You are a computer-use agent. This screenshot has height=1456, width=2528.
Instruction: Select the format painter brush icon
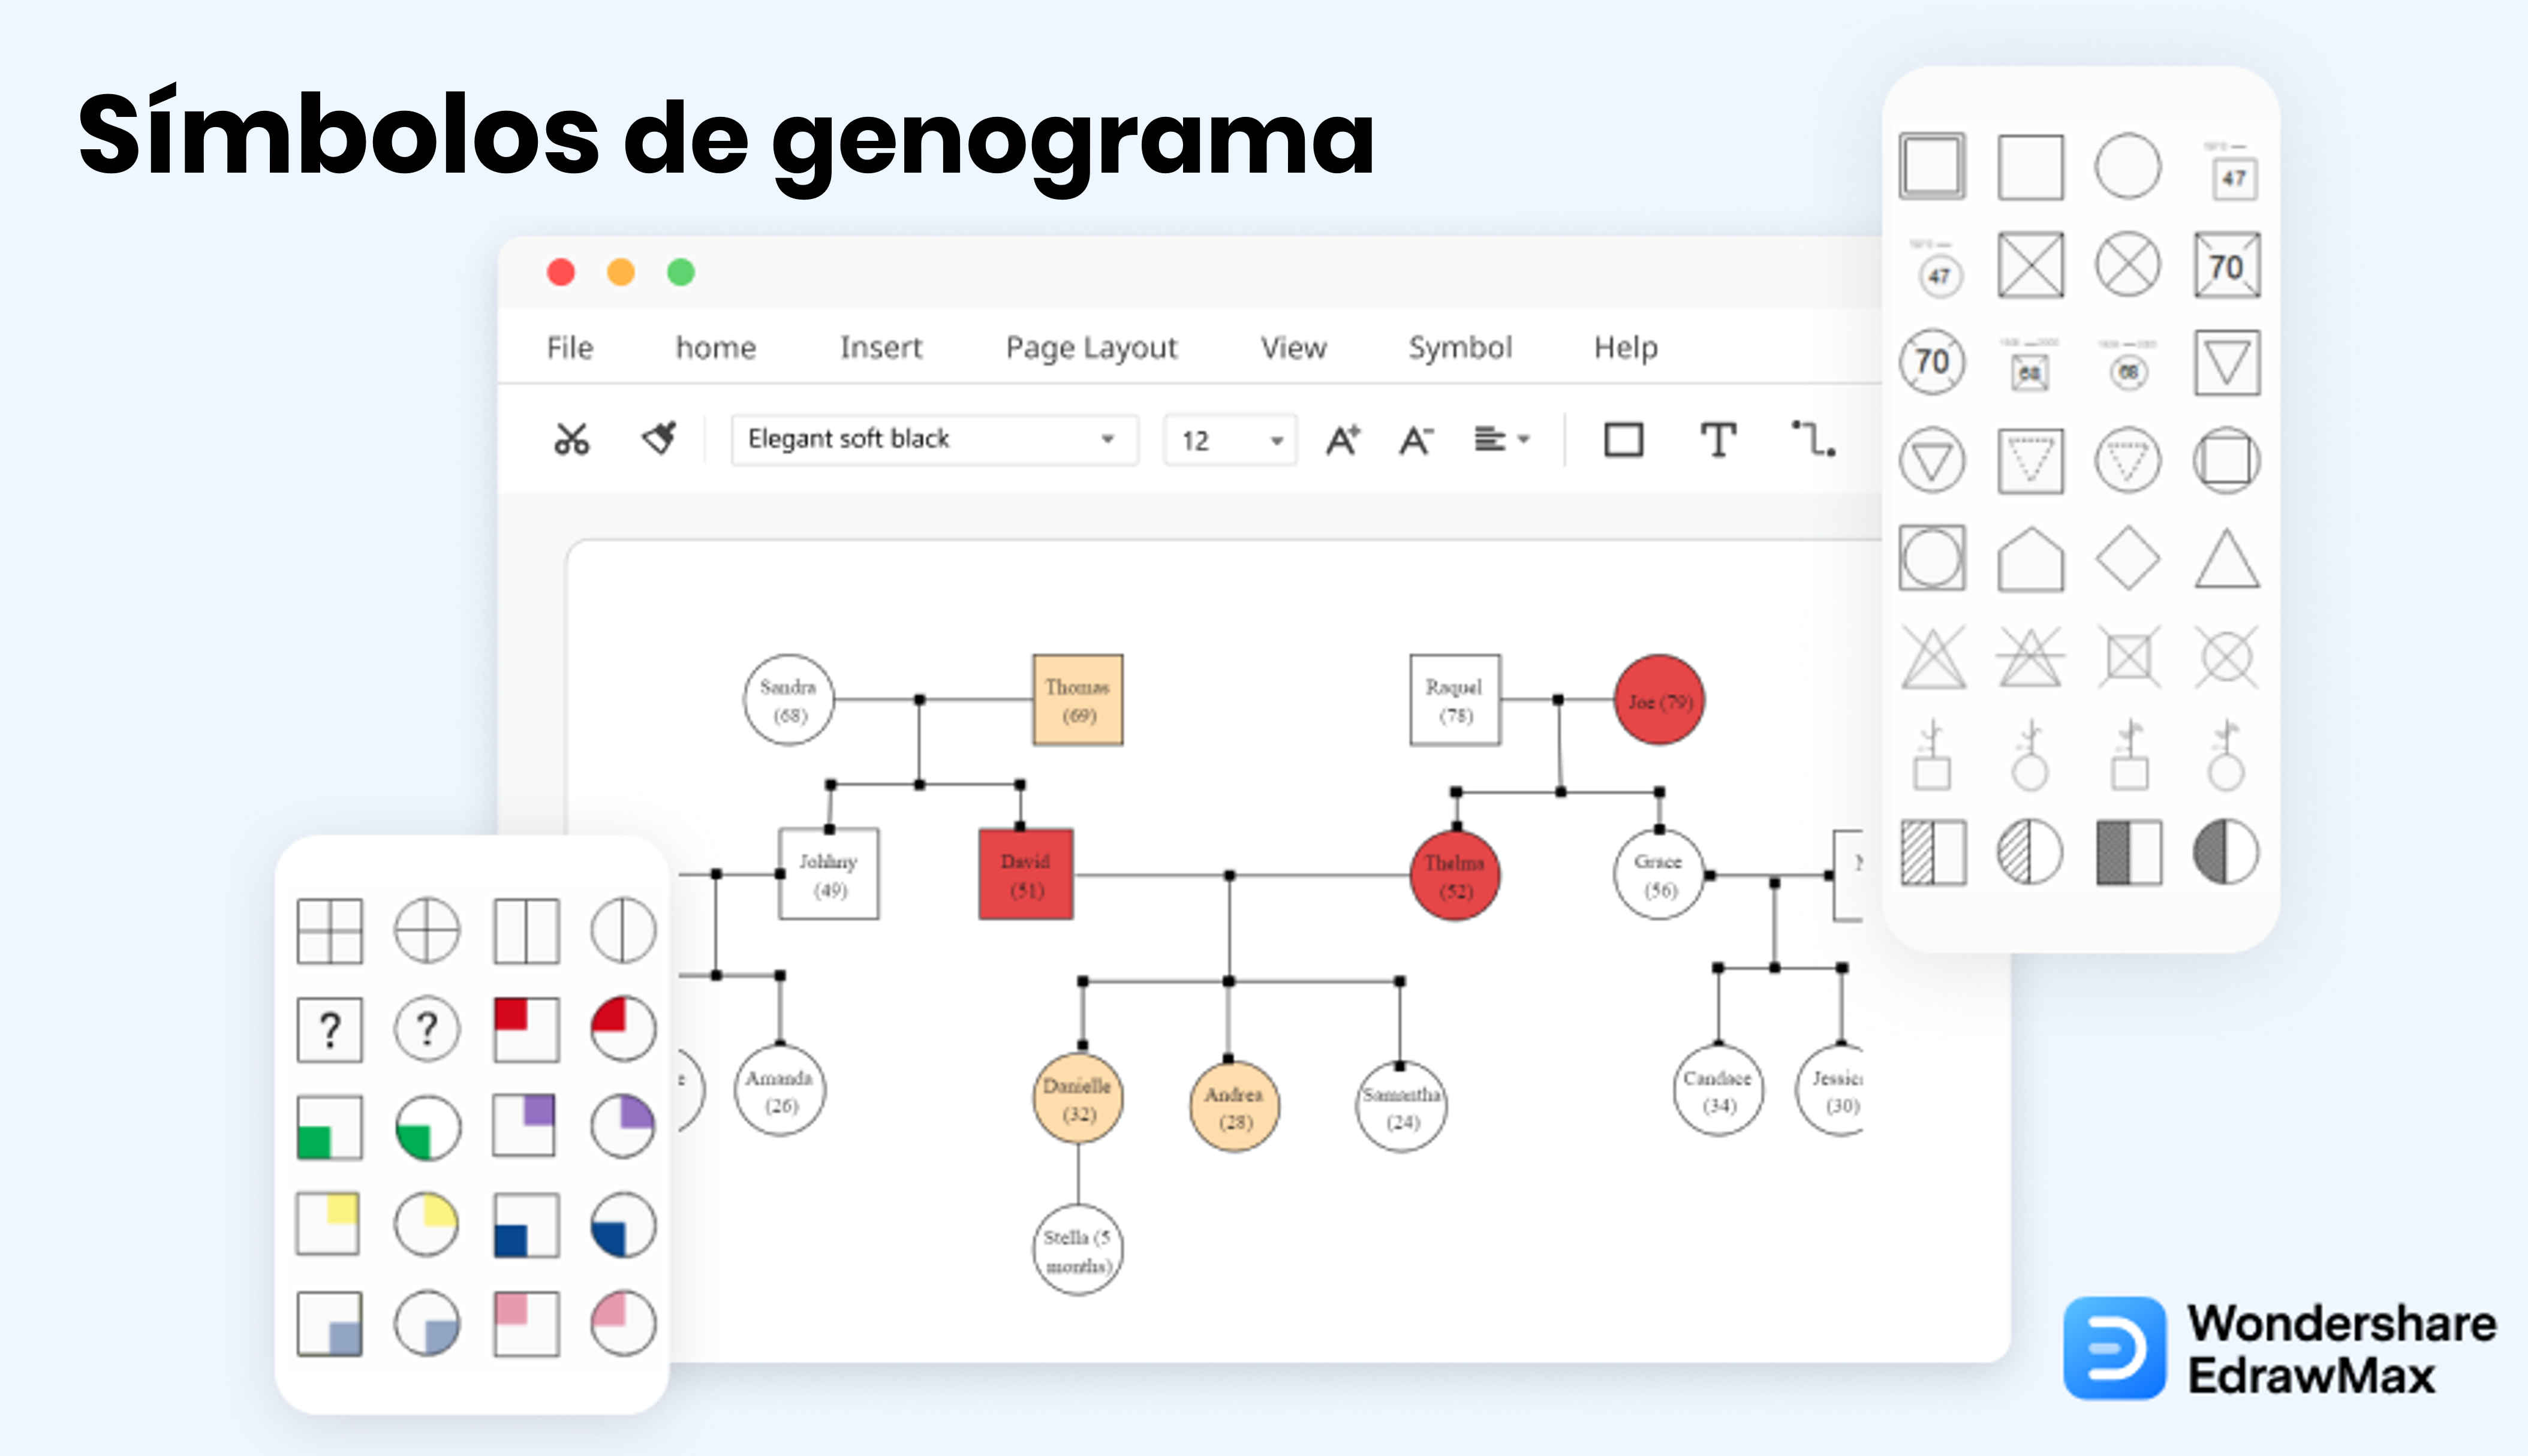tap(659, 438)
